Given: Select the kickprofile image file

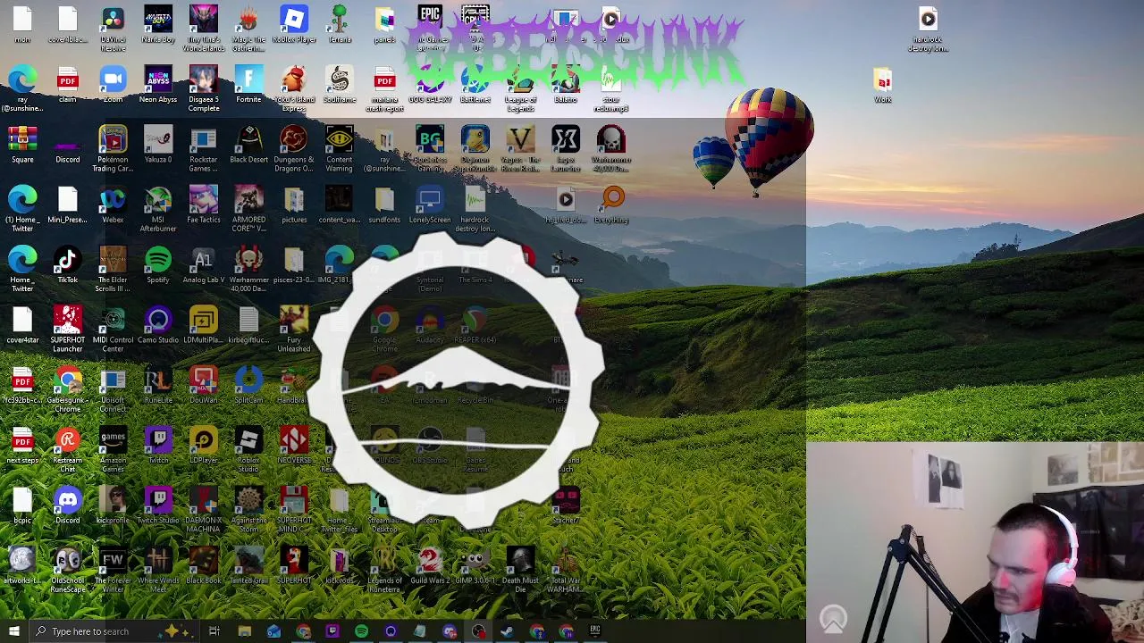Looking at the screenshot, I should click(x=113, y=504).
